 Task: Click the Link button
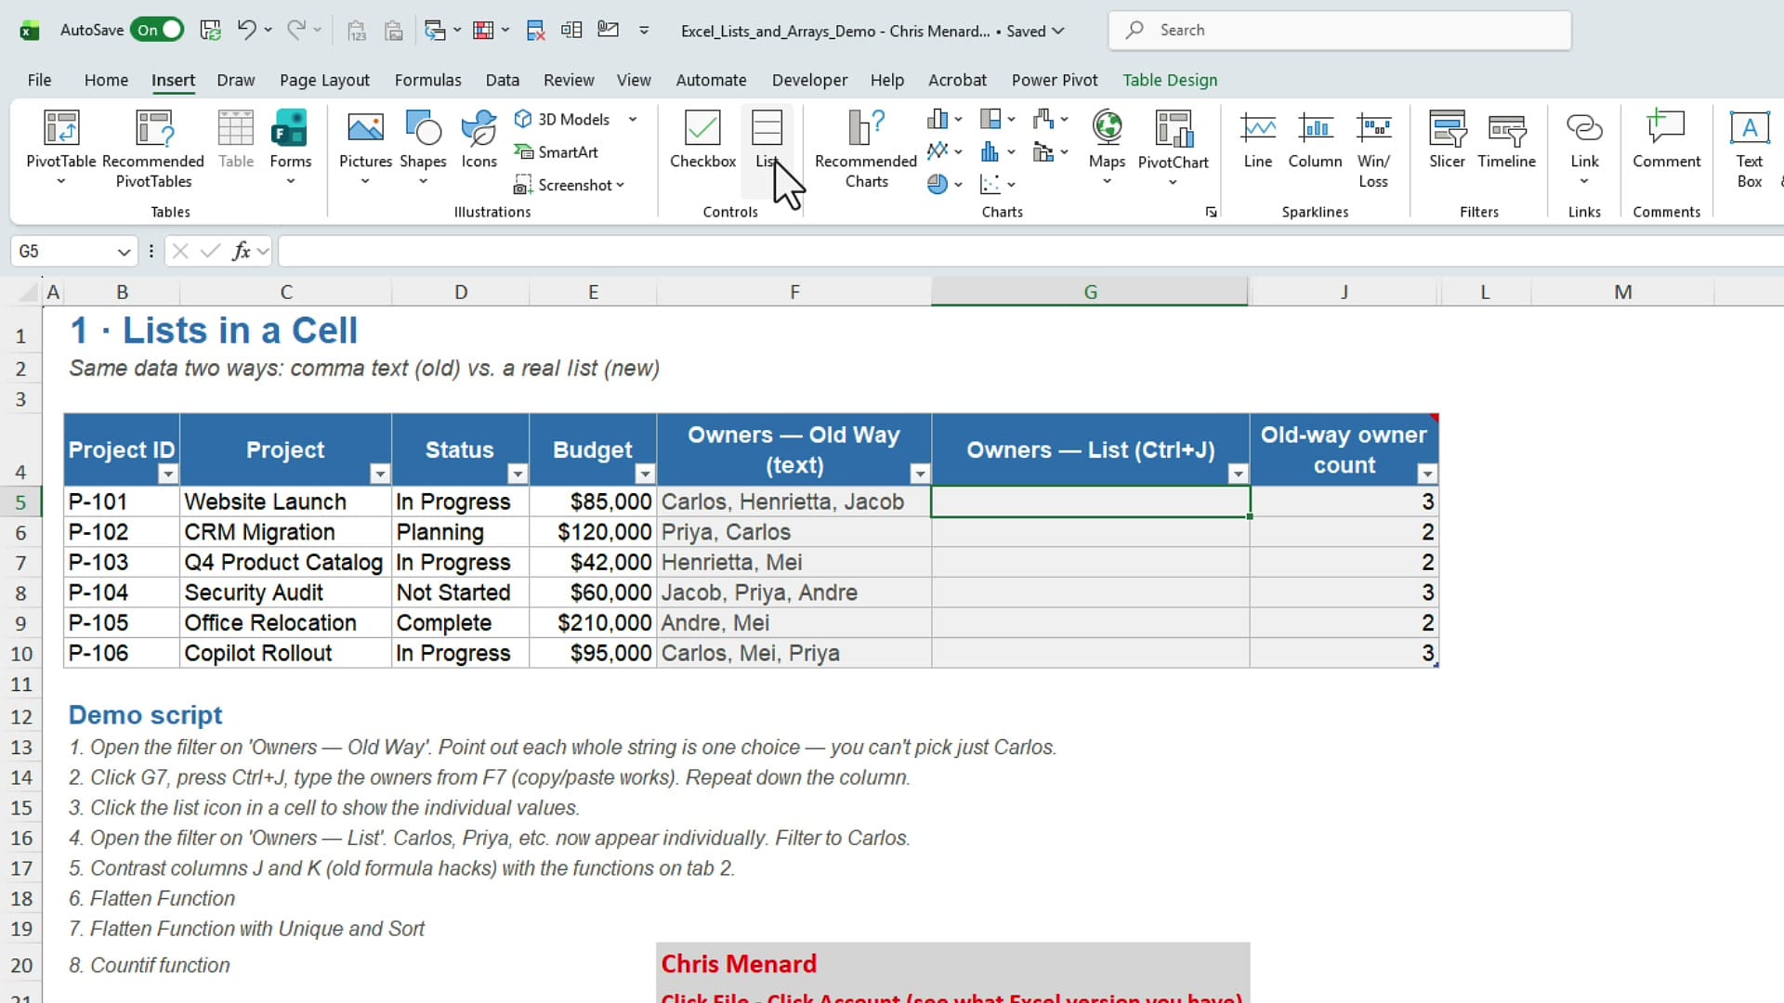(x=1584, y=149)
